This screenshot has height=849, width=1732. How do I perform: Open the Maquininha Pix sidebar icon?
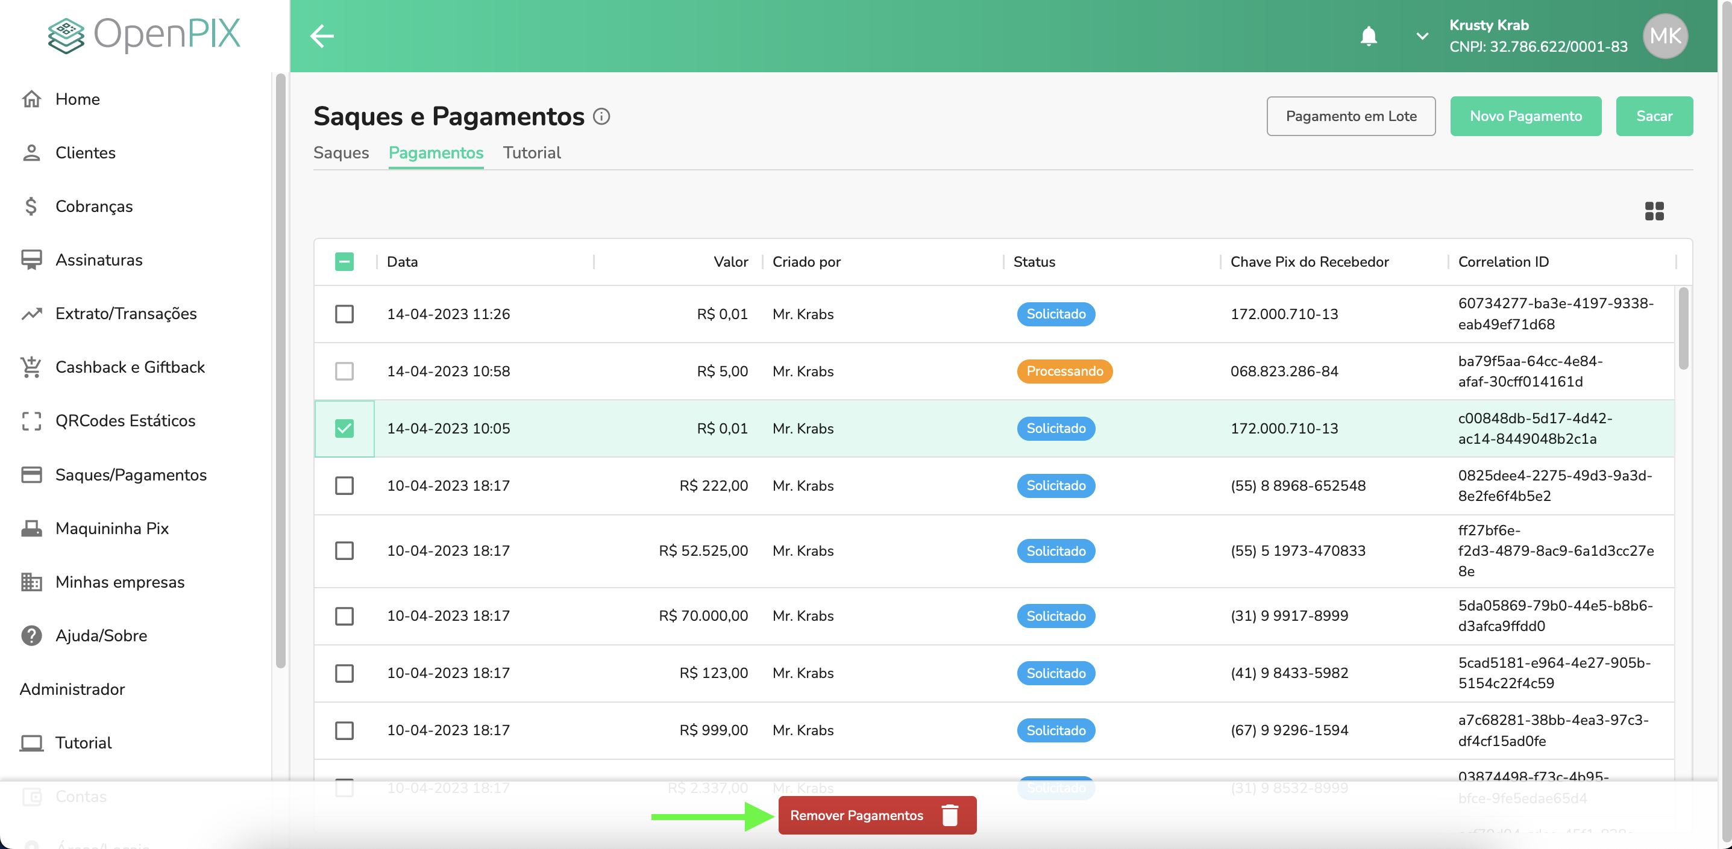point(31,529)
